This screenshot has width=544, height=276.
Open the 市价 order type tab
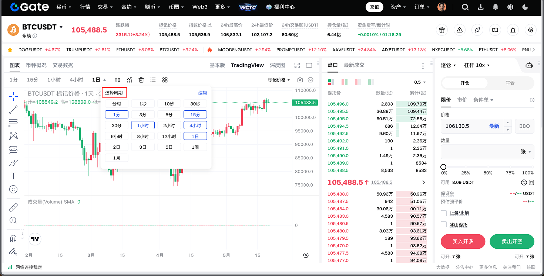coord(462,100)
